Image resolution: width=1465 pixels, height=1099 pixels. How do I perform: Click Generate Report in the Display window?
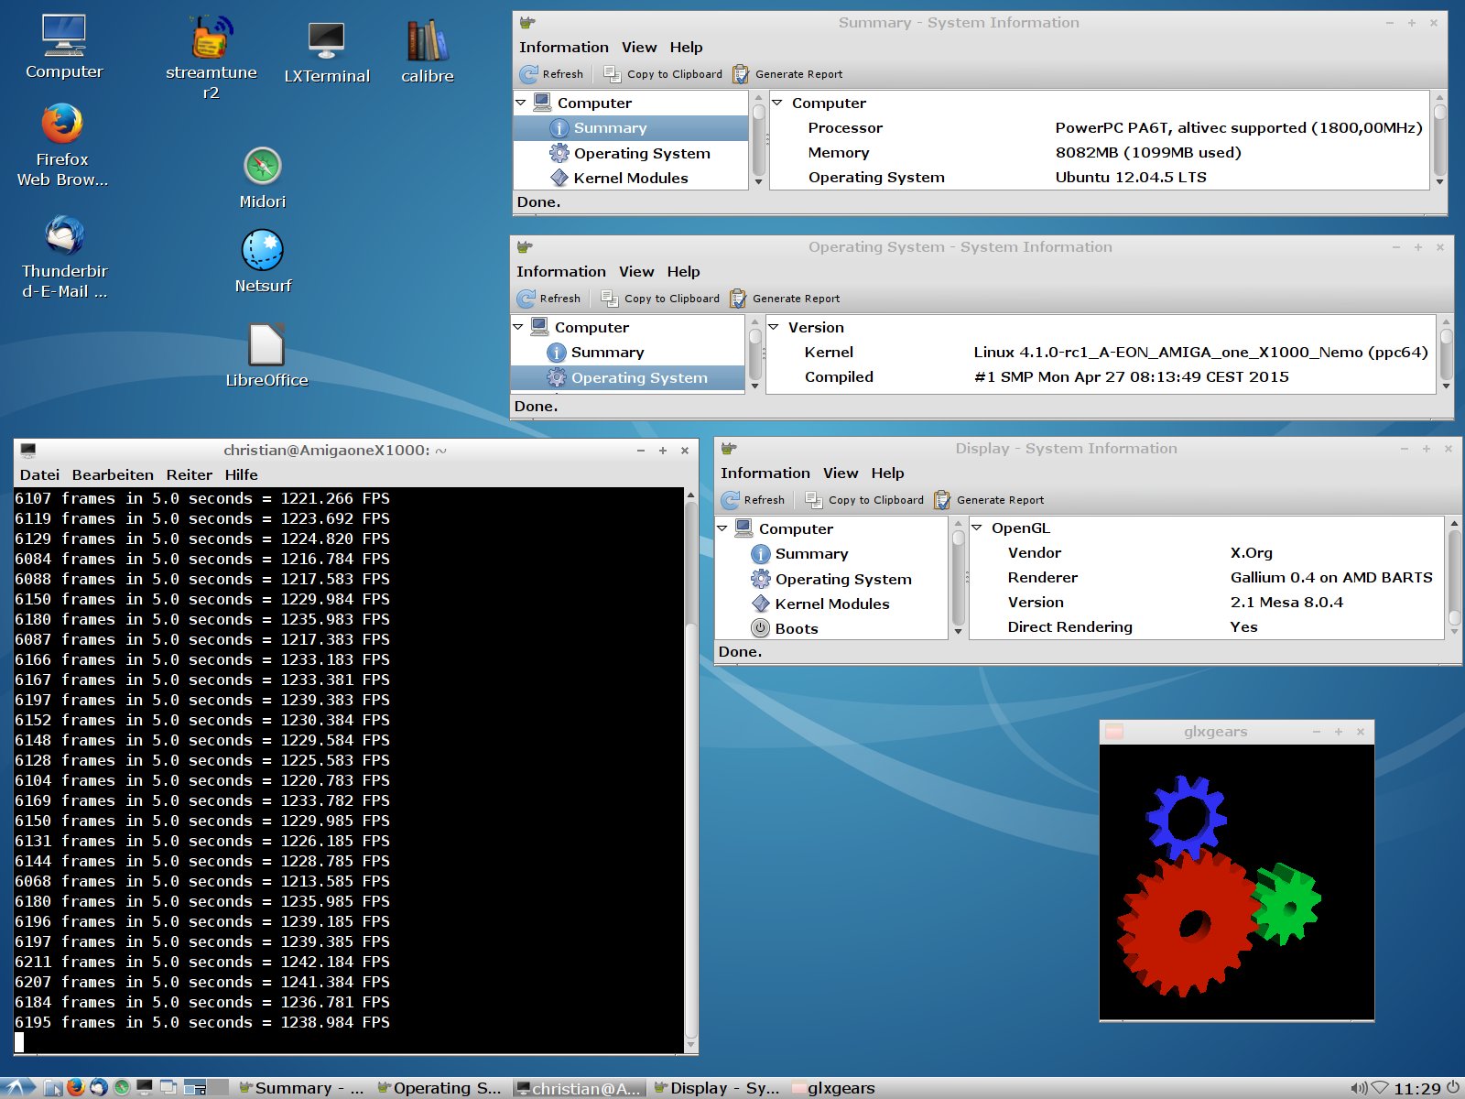point(990,500)
